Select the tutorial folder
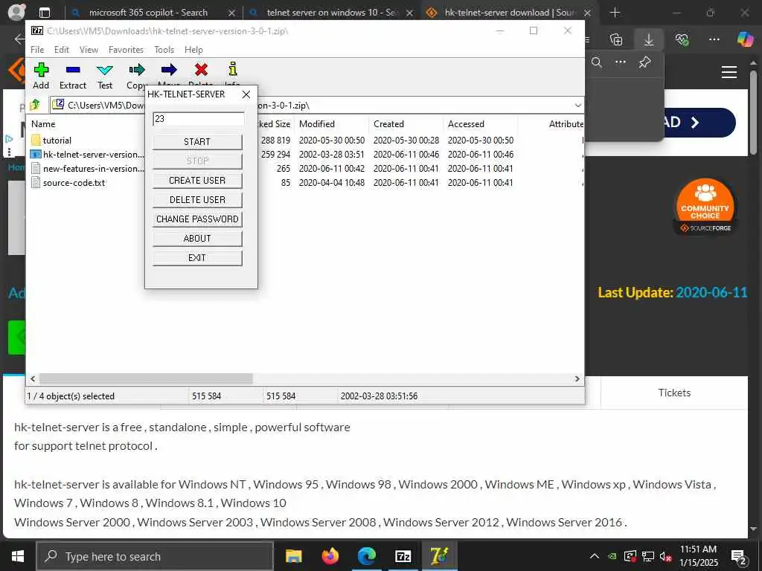This screenshot has height=571, width=762. pyautogui.click(x=57, y=141)
